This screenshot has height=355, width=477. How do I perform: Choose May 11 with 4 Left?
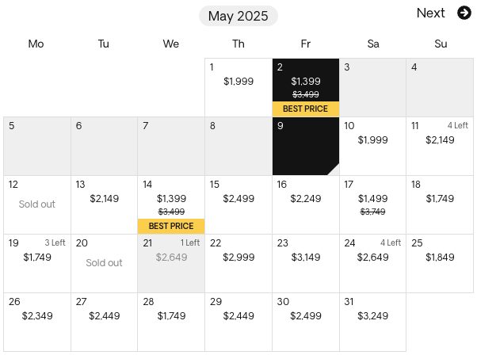440,147
